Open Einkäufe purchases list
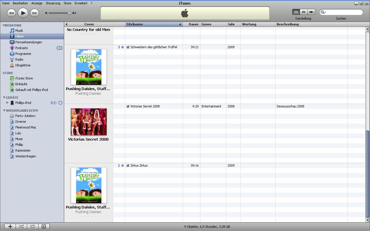Viewport: 370px width, 231px height. click(x=32, y=84)
